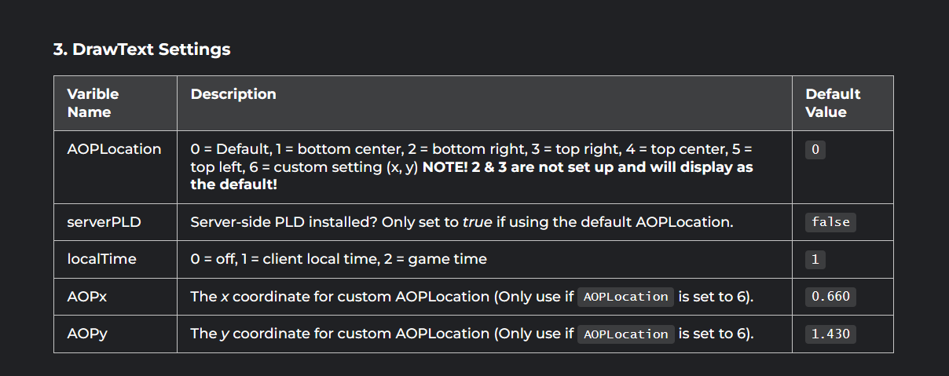Click the default value code '0' for AOPLocation
This screenshot has height=376, width=949.
tap(815, 150)
